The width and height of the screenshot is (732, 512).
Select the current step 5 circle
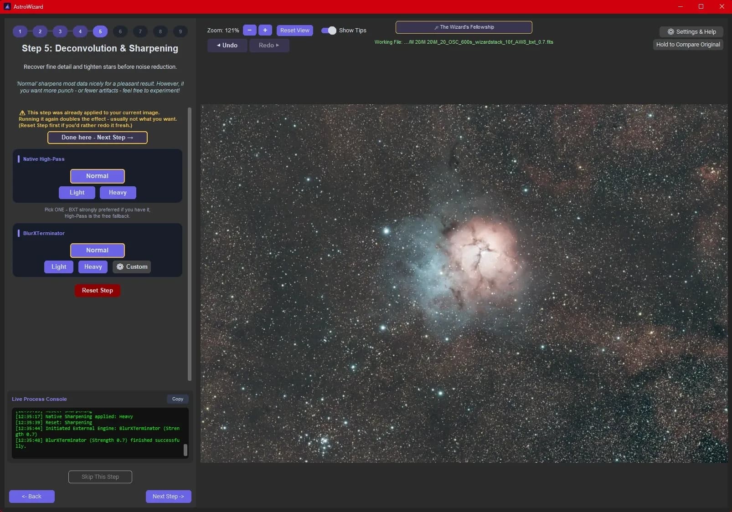click(x=100, y=31)
